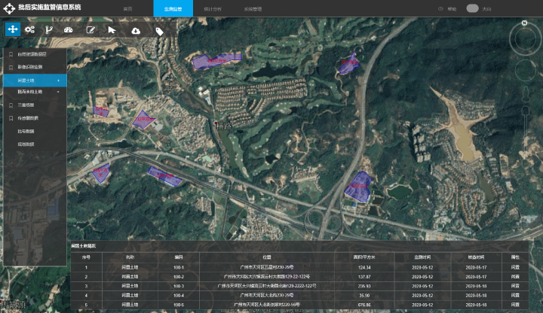Click the branch/route tool icon
This screenshot has width=543, height=313.
49,29
